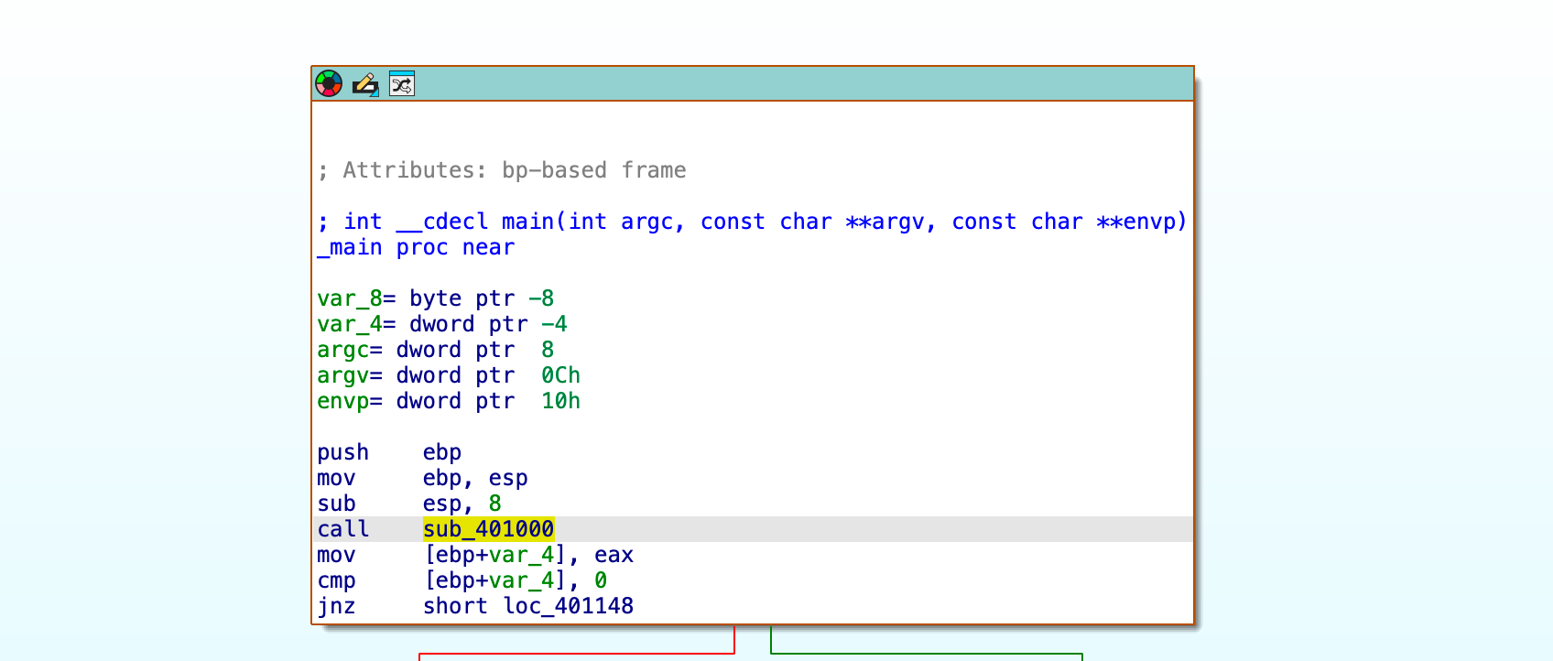Click the group nodes graph icon
Image resolution: width=1553 pixels, height=661 pixels.
click(402, 84)
